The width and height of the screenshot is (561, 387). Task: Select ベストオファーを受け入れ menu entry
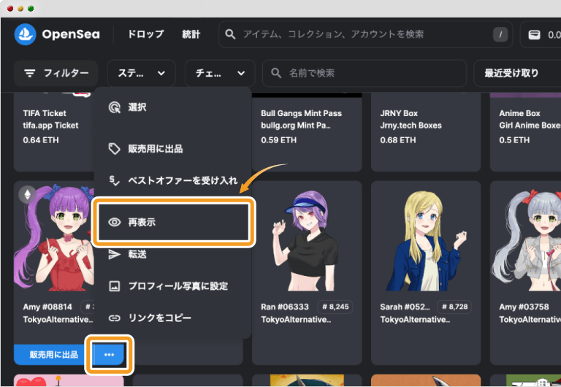coord(173,180)
